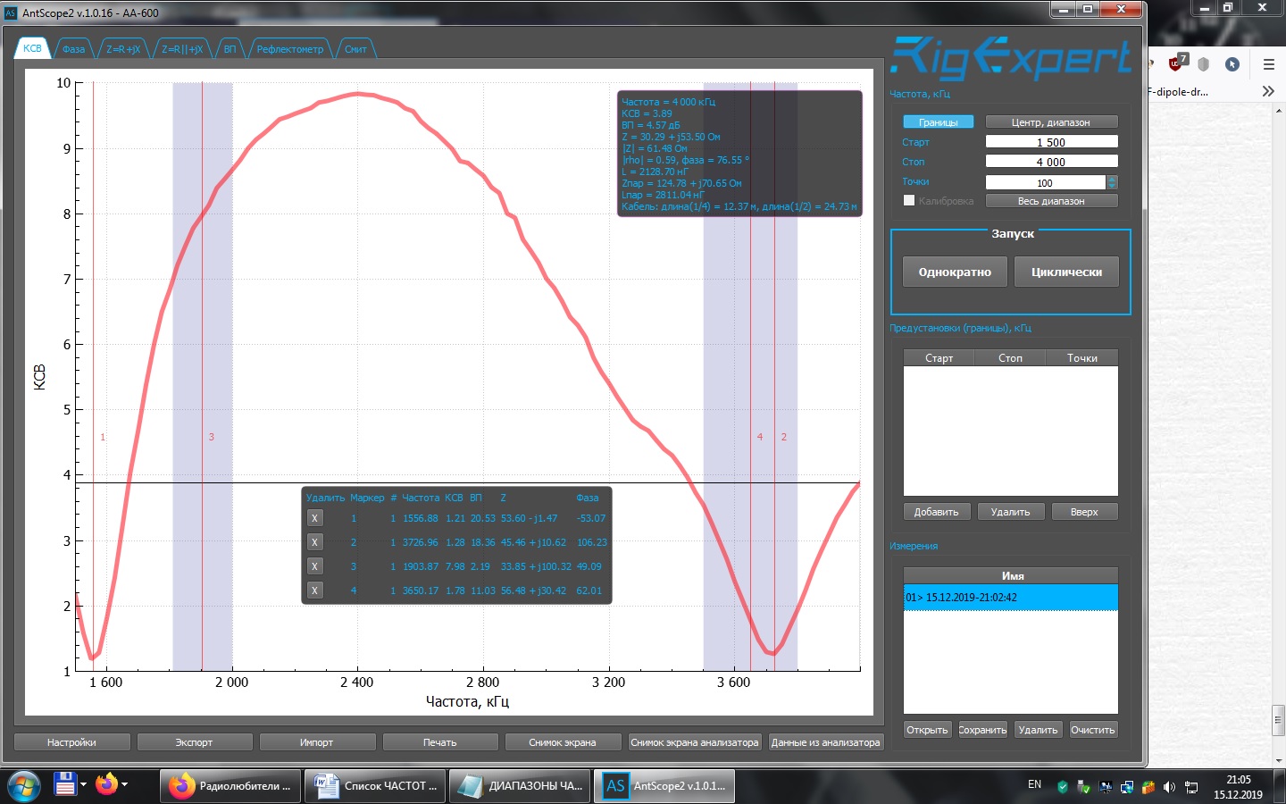
Task: Open the Windows Start orb
Action: coord(23,786)
